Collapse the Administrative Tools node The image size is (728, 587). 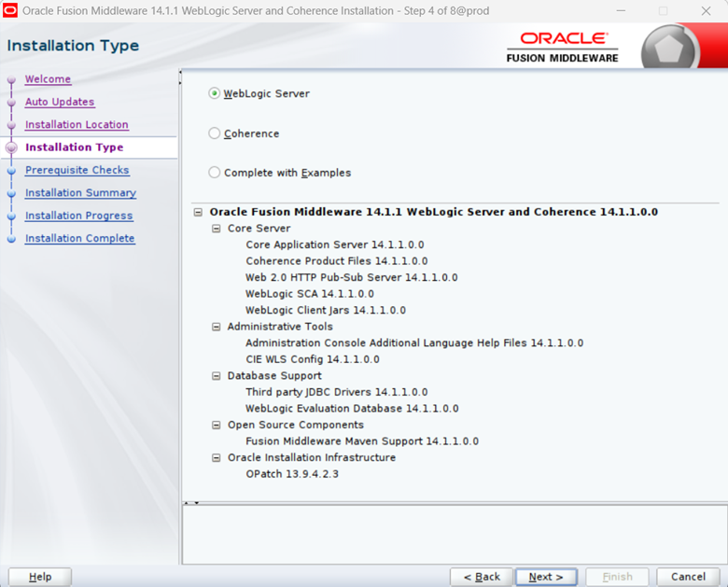pos(217,327)
